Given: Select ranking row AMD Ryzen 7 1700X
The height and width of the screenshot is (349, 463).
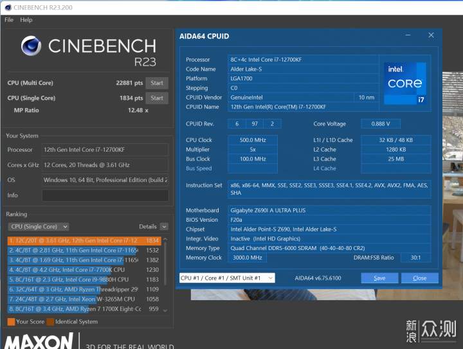Looking at the screenshot, I should pyautogui.click(x=84, y=309).
